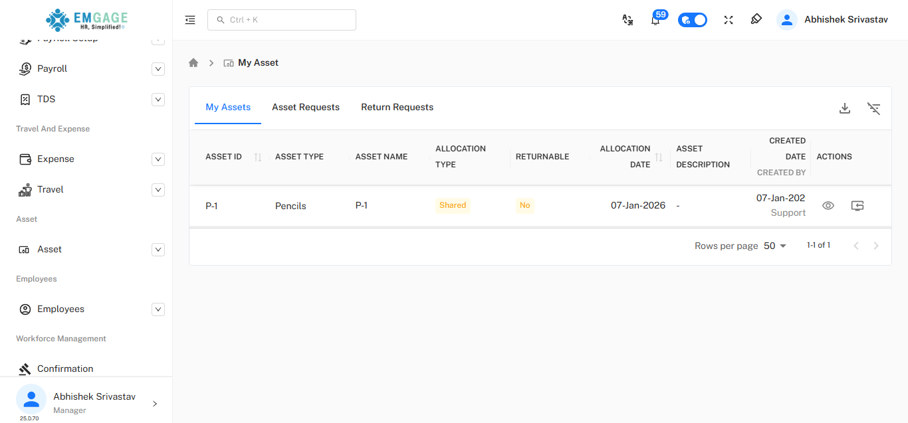Click the language translation icon in the header
This screenshot has width=908, height=423.
627,21
